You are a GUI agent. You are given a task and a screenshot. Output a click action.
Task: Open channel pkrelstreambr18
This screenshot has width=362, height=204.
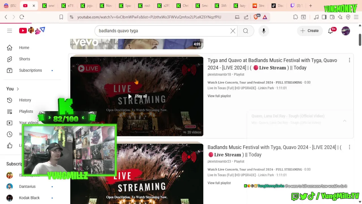pos(219,75)
